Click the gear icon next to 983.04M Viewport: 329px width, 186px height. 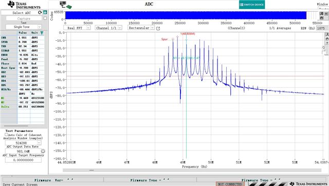click(43, 151)
